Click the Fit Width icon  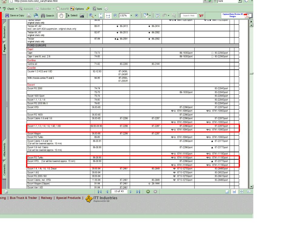click(108, 15)
